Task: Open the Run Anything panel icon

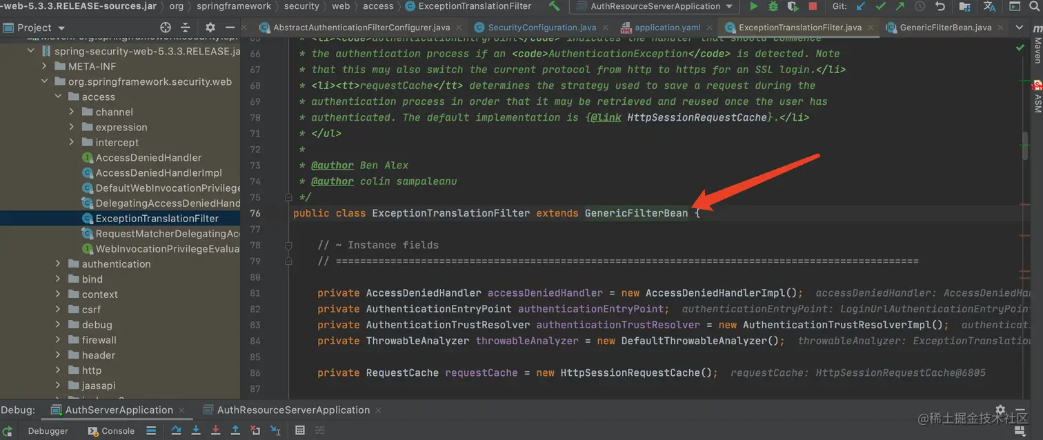Action: tap(1014, 6)
